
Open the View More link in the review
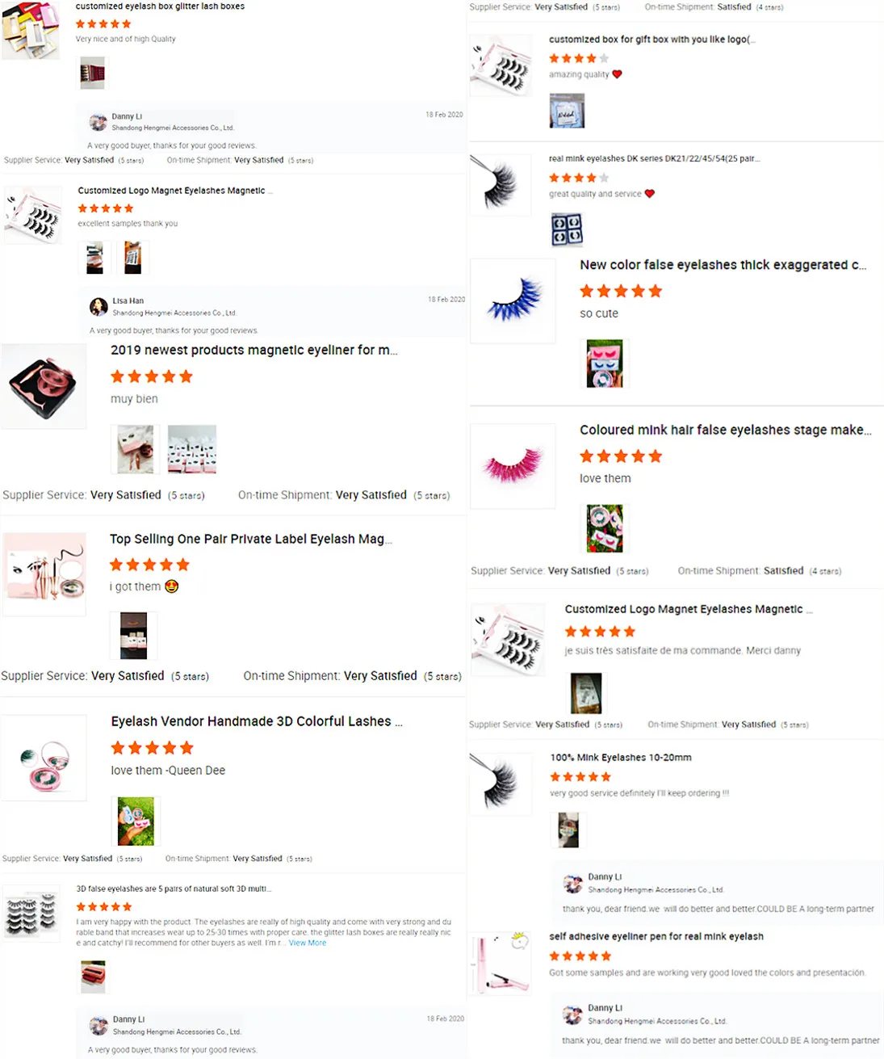tap(308, 943)
